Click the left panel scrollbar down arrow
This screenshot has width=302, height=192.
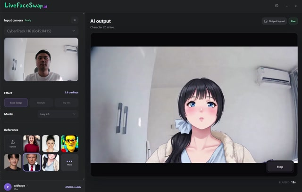pos(84,179)
